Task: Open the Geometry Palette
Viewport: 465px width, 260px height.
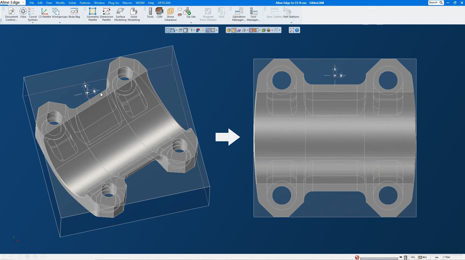Action: pyautogui.click(x=93, y=14)
